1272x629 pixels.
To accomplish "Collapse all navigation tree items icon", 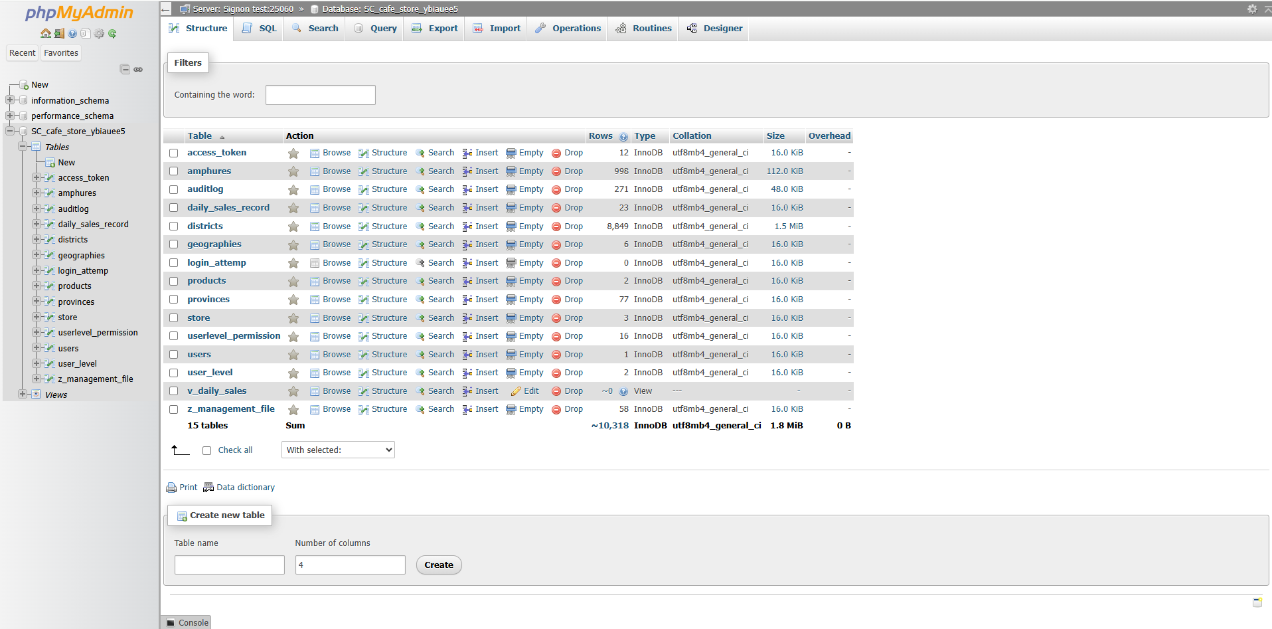I will (x=125, y=69).
